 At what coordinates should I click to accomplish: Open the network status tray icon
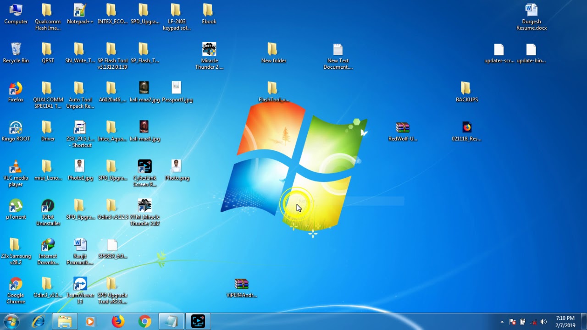tap(533, 322)
